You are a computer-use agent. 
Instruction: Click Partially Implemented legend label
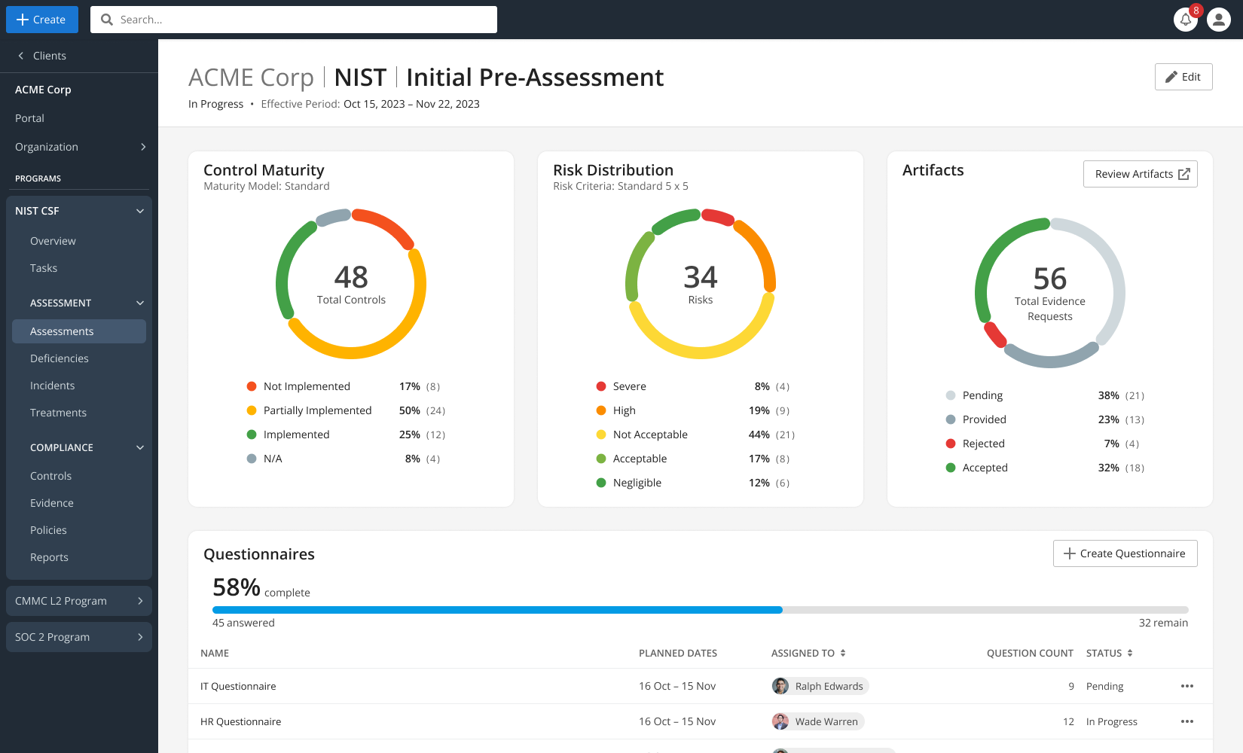point(318,410)
